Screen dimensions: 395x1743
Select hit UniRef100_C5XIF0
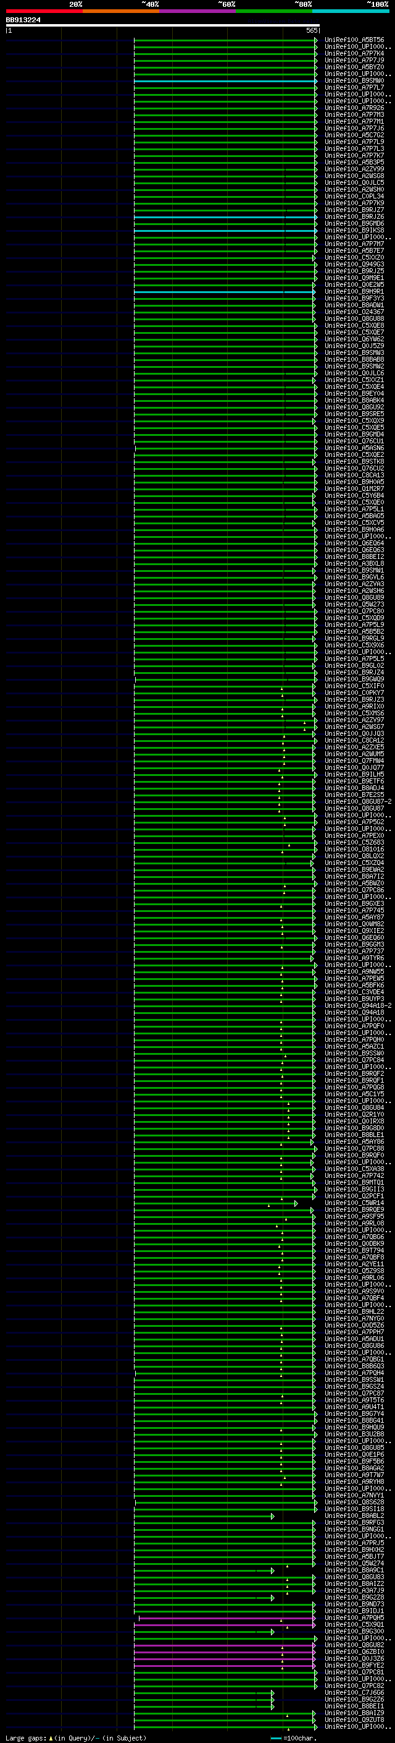[354, 686]
